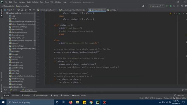Open Project panel options gear
The image size is (187, 105).
click(x=30, y=10)
